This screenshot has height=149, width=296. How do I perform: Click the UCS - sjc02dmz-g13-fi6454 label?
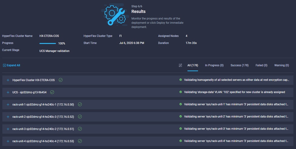29,92
